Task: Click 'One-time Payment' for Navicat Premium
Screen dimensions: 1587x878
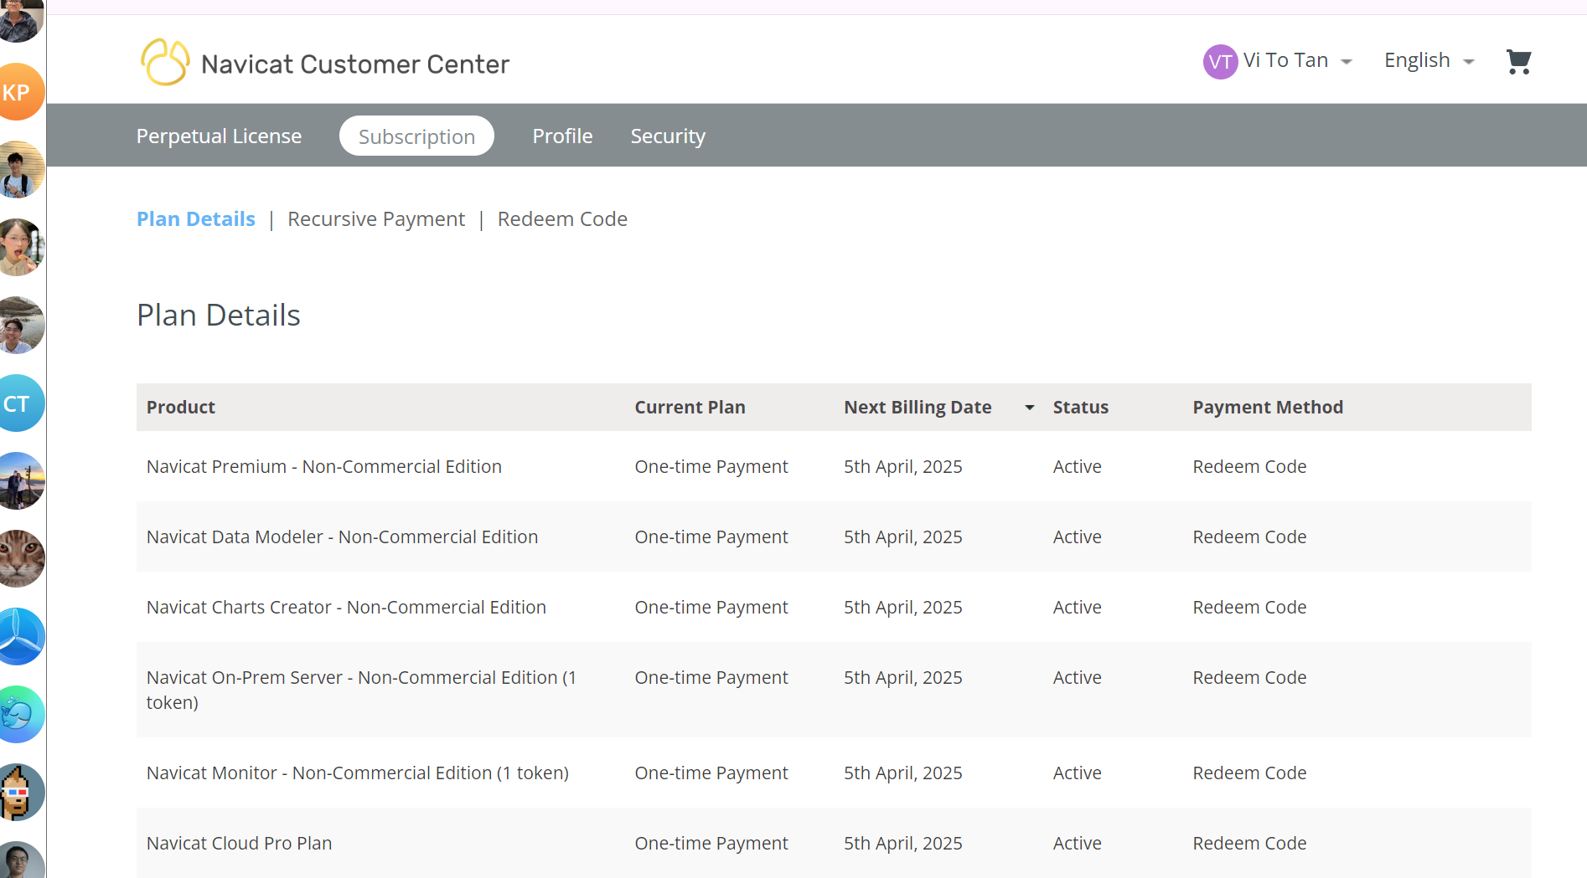Action: [711, 467]
